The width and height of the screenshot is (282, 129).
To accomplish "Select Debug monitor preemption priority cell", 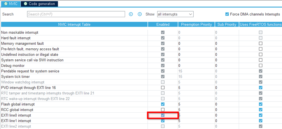I will pos(196,65).
